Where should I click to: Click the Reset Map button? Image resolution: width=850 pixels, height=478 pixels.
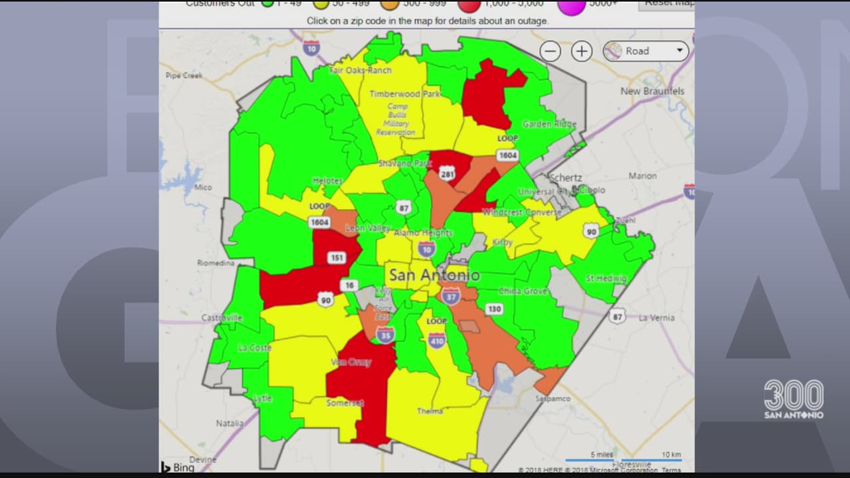667,3
